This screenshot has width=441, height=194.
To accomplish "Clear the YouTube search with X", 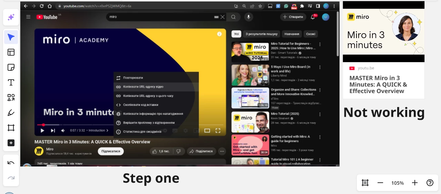I will point(223,17).
